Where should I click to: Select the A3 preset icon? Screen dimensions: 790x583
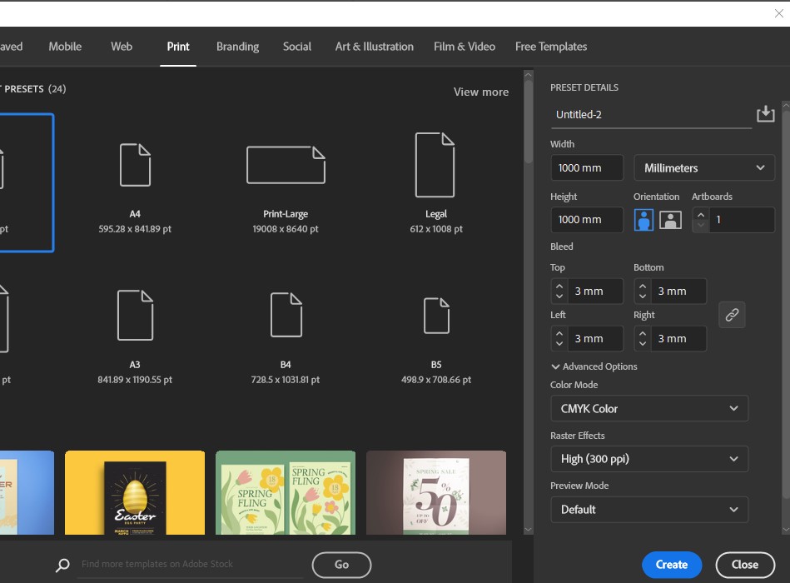(x=135, y=315)
